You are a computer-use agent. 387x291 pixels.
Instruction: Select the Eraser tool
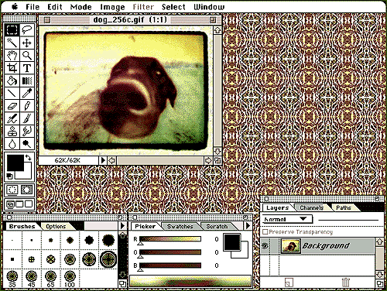pos(12,106)
